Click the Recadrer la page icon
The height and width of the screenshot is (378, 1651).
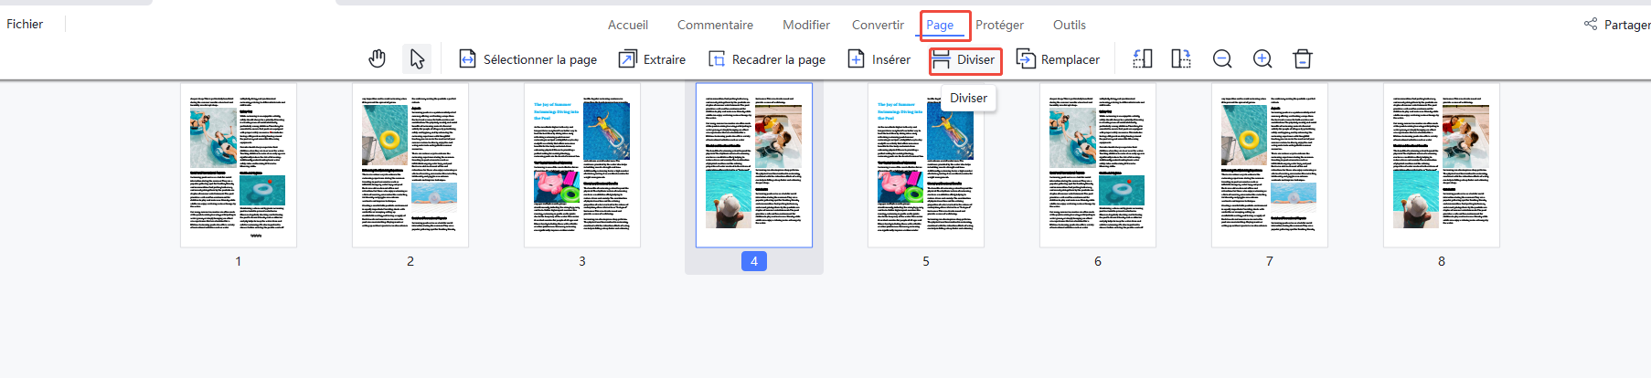pos(717,59)
